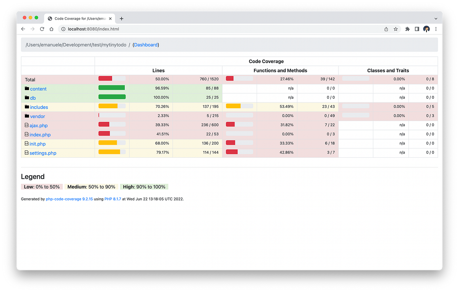Open the Chrome three-dot menu

pyautogui.click(x=436, y=29)
